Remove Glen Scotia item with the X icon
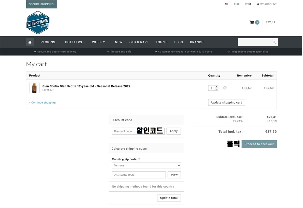 pos(225,88)
